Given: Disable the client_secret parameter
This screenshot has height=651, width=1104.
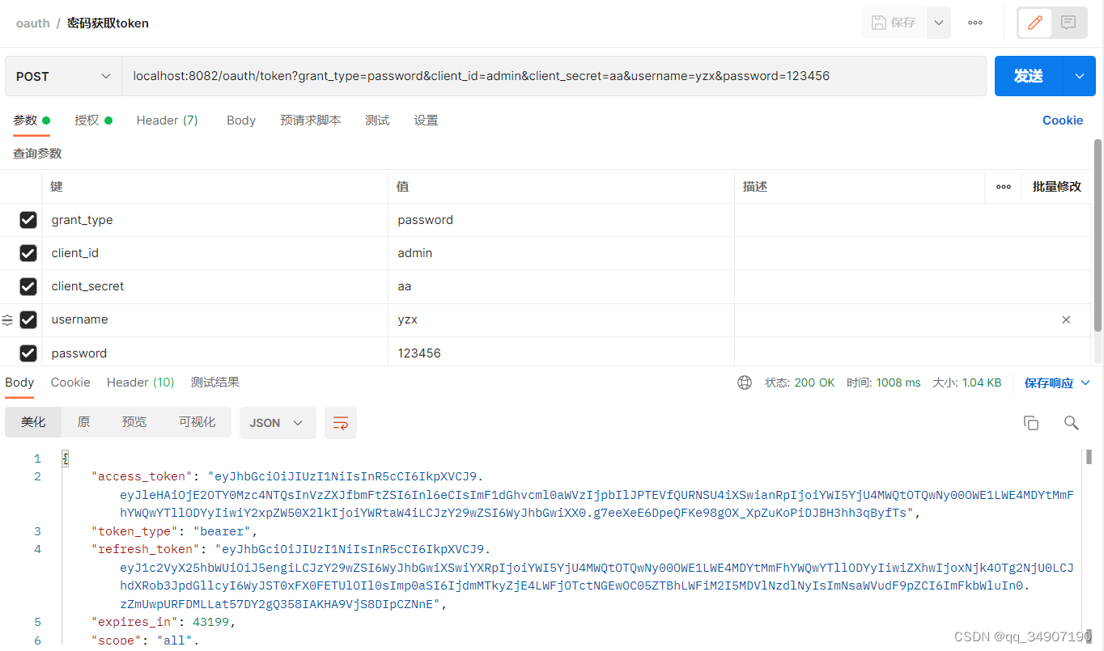Looking at the screenshot, I should [x=28, y=286].
